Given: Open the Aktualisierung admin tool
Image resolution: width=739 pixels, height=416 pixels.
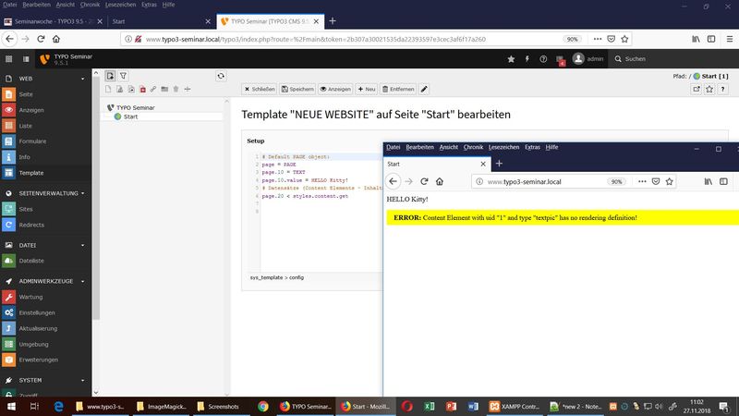Looking at the screenshot, I should (38, 328).
